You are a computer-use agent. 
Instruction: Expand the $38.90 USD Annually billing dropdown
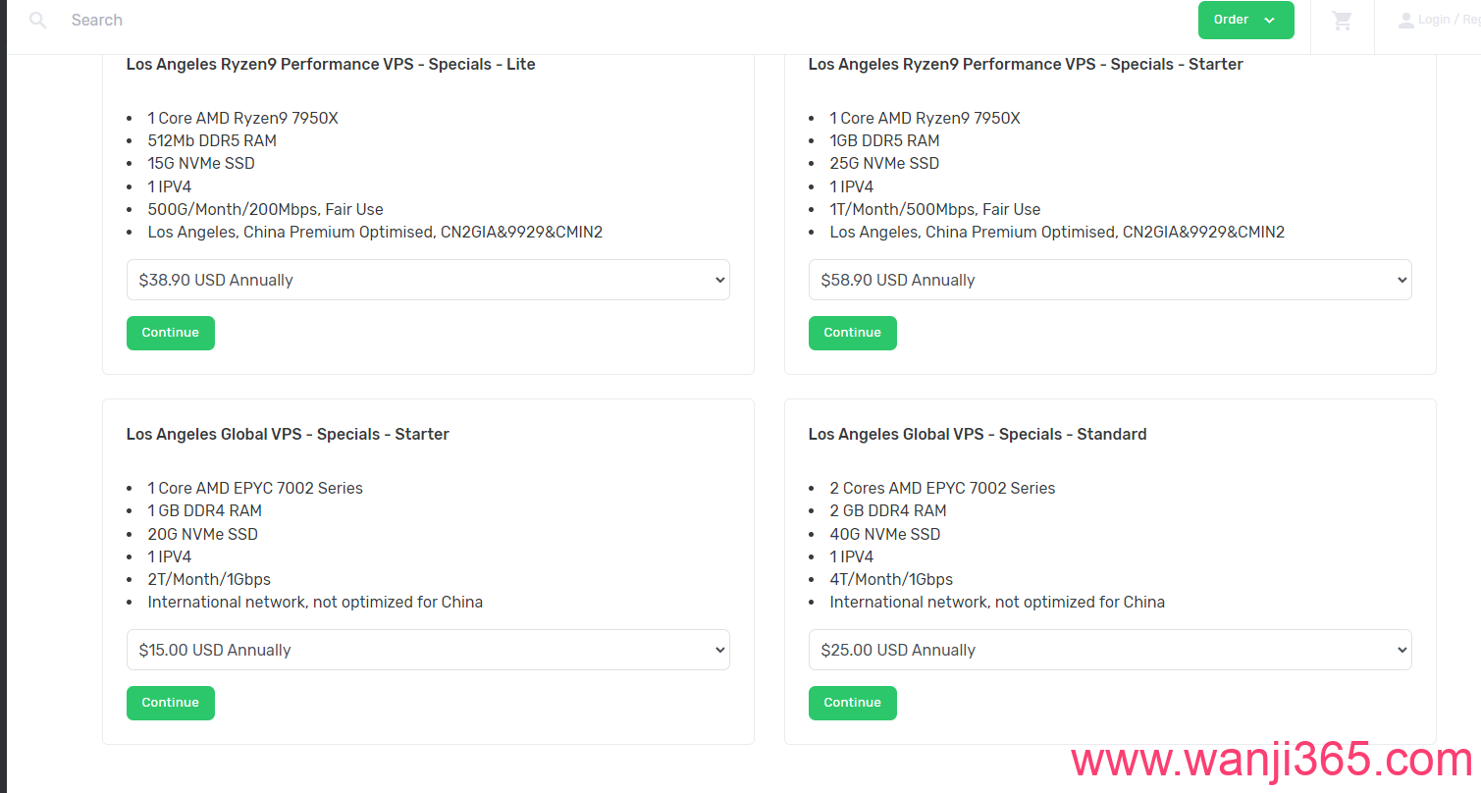428,280
